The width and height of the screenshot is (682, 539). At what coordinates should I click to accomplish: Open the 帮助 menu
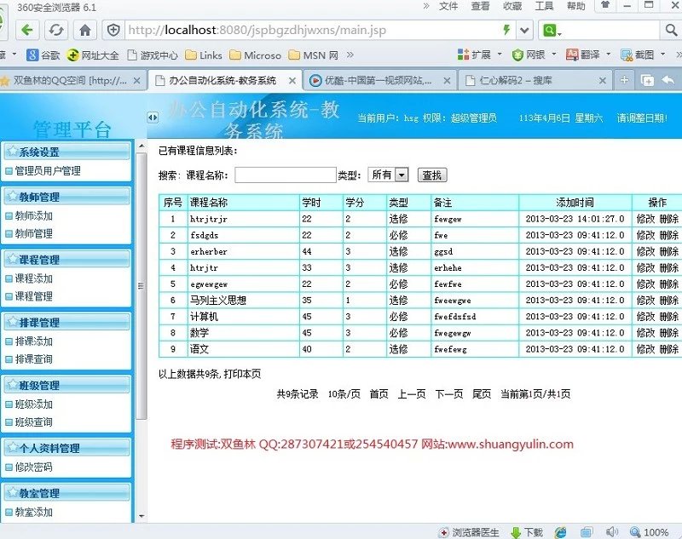pos(576,6)
